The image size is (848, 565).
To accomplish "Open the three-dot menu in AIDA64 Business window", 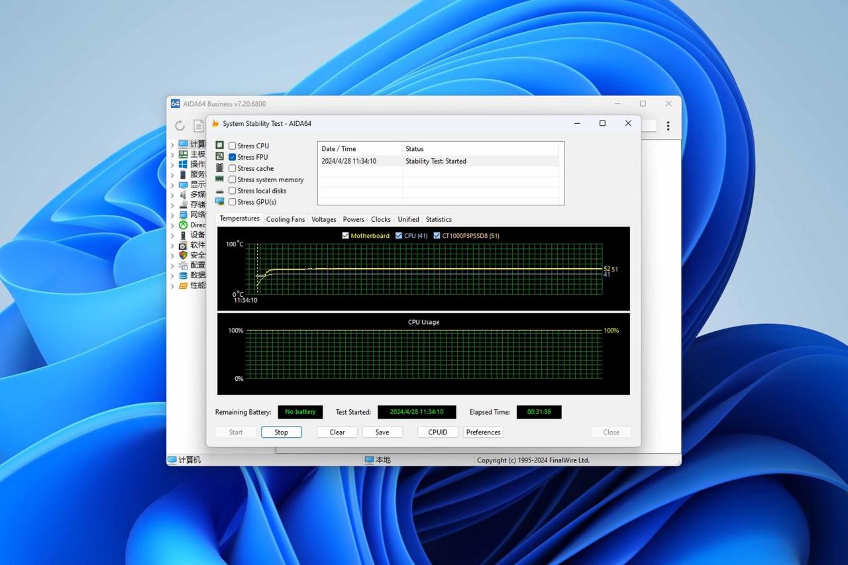I will coord(668,125).
